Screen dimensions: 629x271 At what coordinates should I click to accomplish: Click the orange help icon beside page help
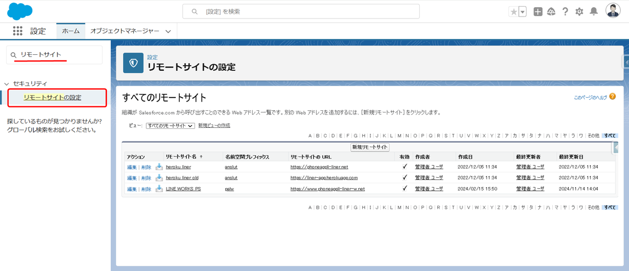point(612,97)
